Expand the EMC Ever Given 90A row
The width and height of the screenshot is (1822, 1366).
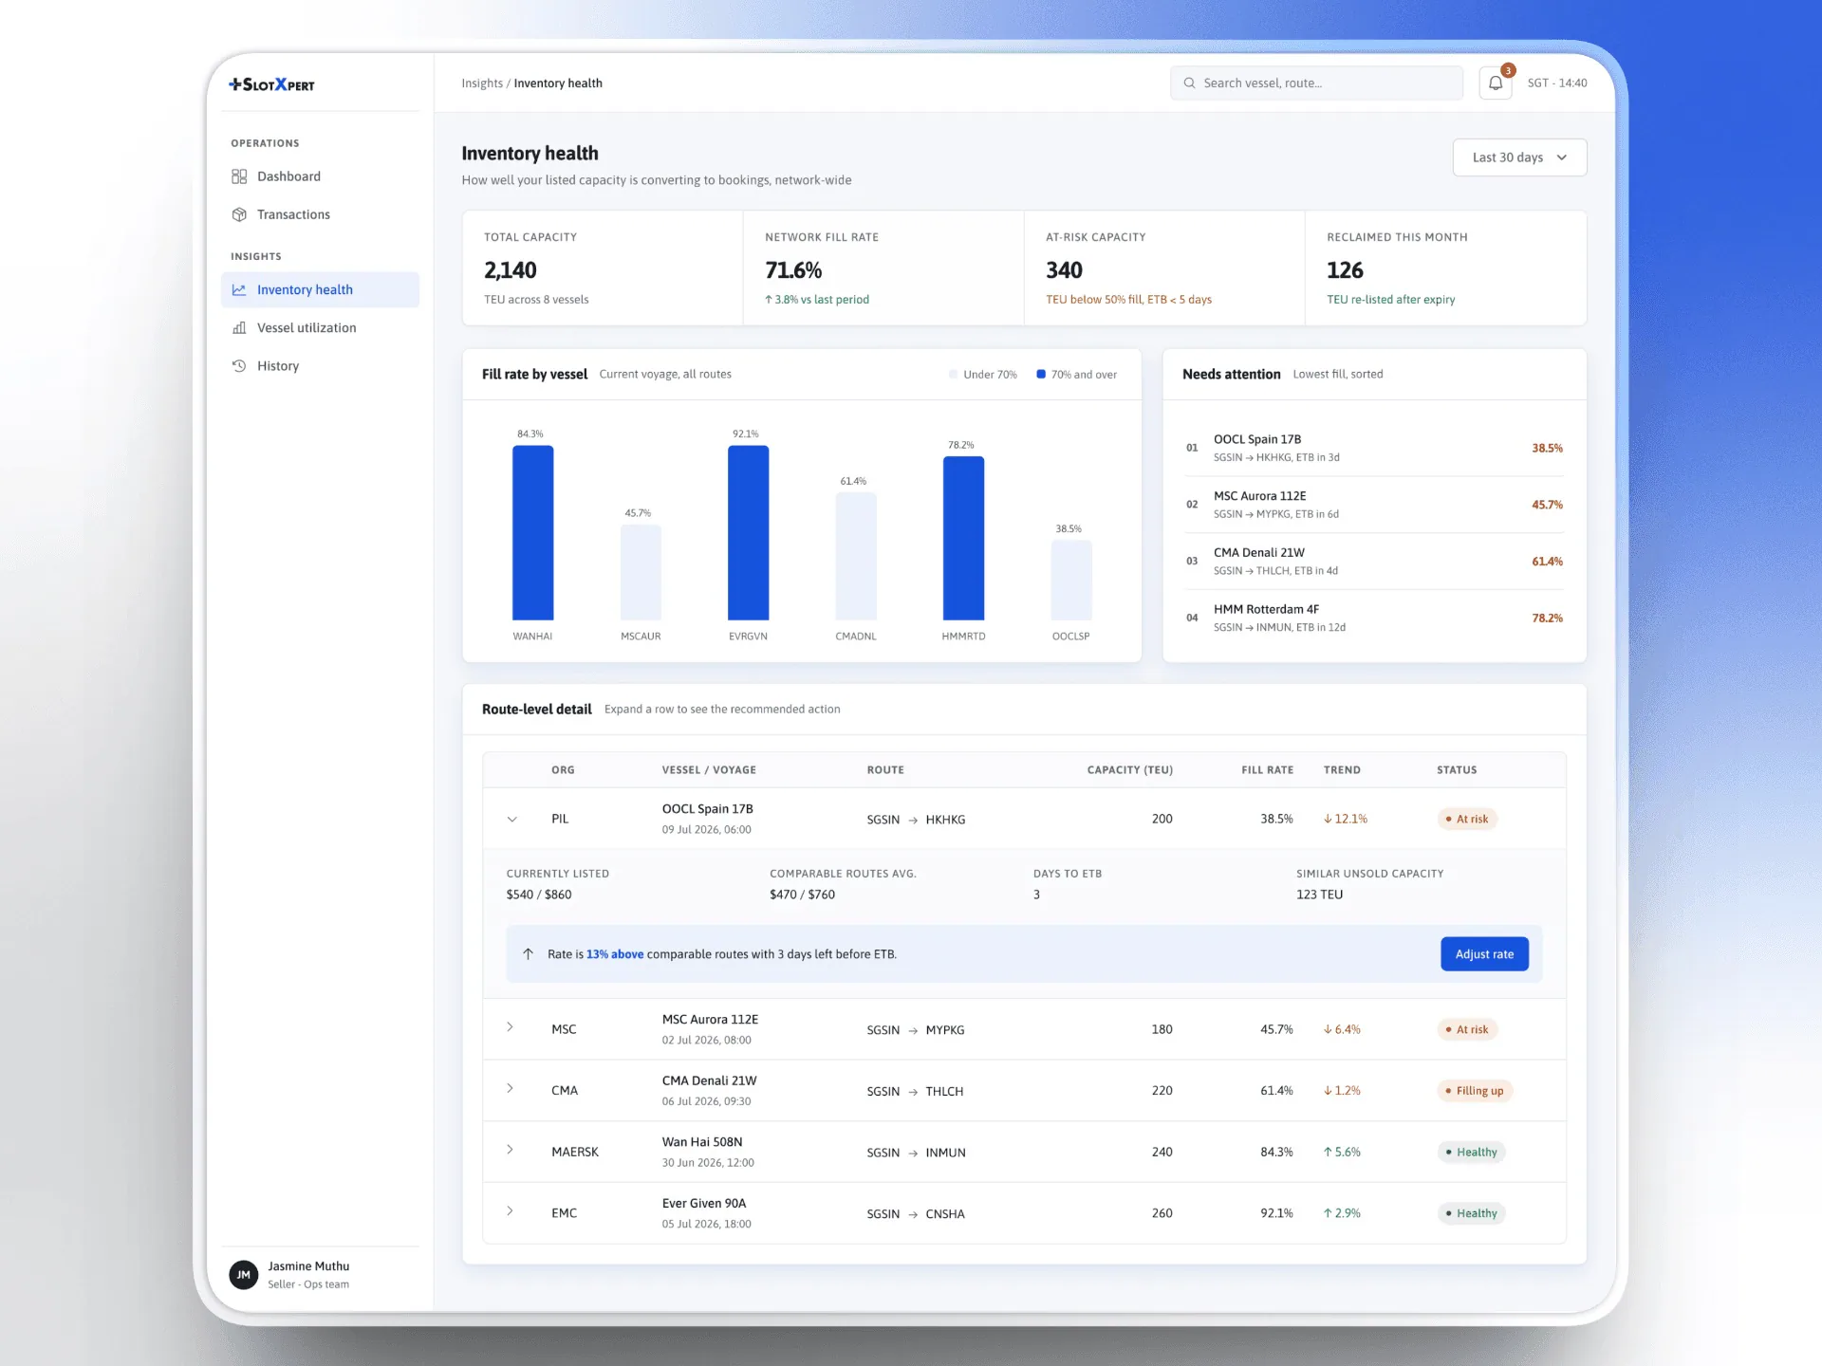510,1211
